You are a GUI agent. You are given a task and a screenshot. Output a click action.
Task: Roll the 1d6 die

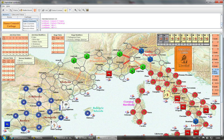(45, 10)
